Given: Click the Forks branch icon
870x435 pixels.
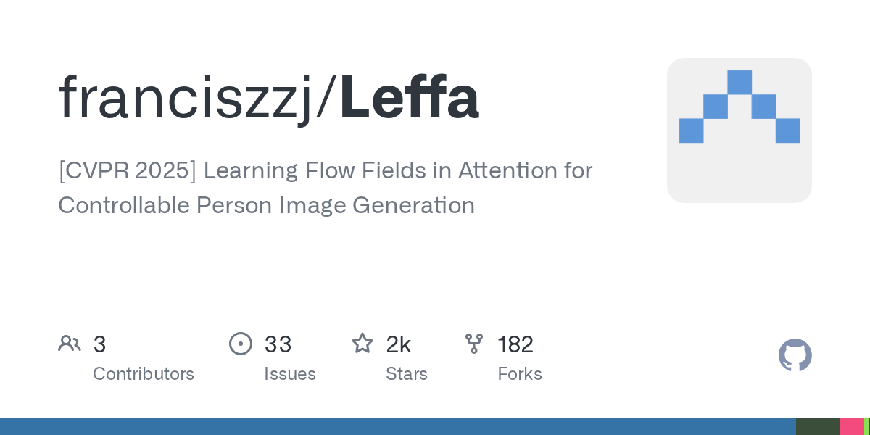Looking at the screenshot, I should pos(474,344).
